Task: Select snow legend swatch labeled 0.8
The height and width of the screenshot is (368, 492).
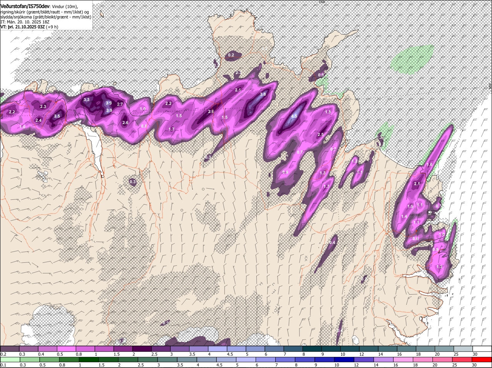Action: point(85,349)
